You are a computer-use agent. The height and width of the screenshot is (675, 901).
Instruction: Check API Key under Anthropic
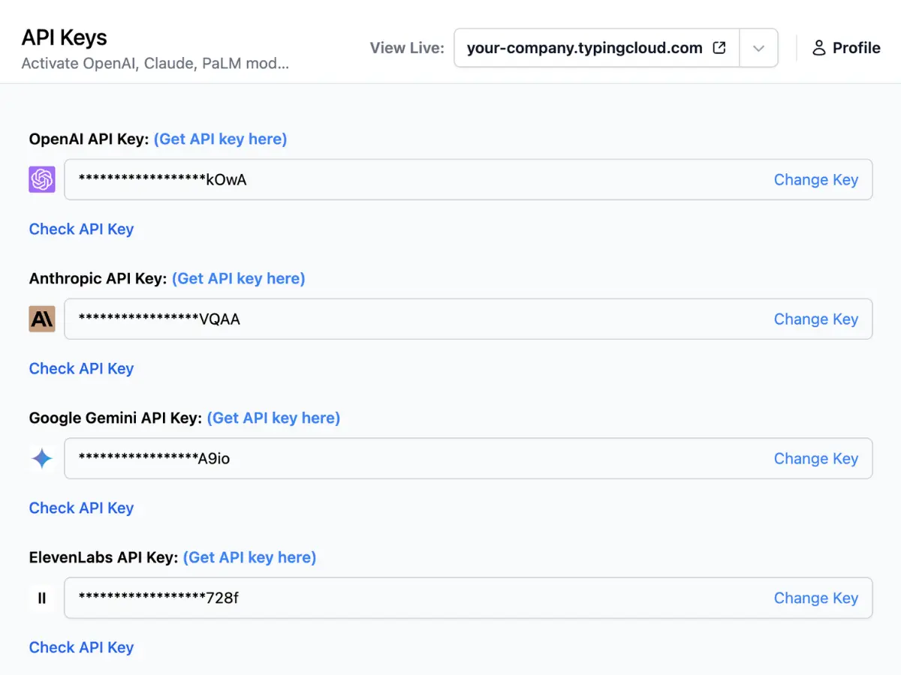[81, 368]
